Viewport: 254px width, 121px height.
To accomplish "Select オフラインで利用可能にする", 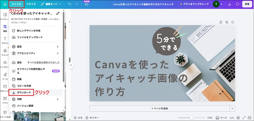I will coord(36,71).
